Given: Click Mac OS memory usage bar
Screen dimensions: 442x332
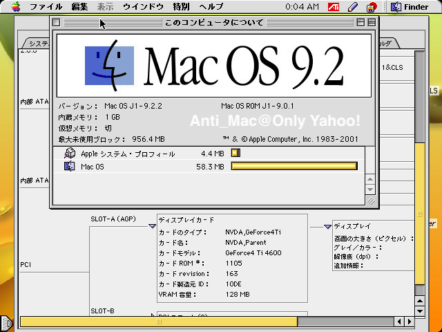Looking at the screenshot, I should [x=294, y=166].
